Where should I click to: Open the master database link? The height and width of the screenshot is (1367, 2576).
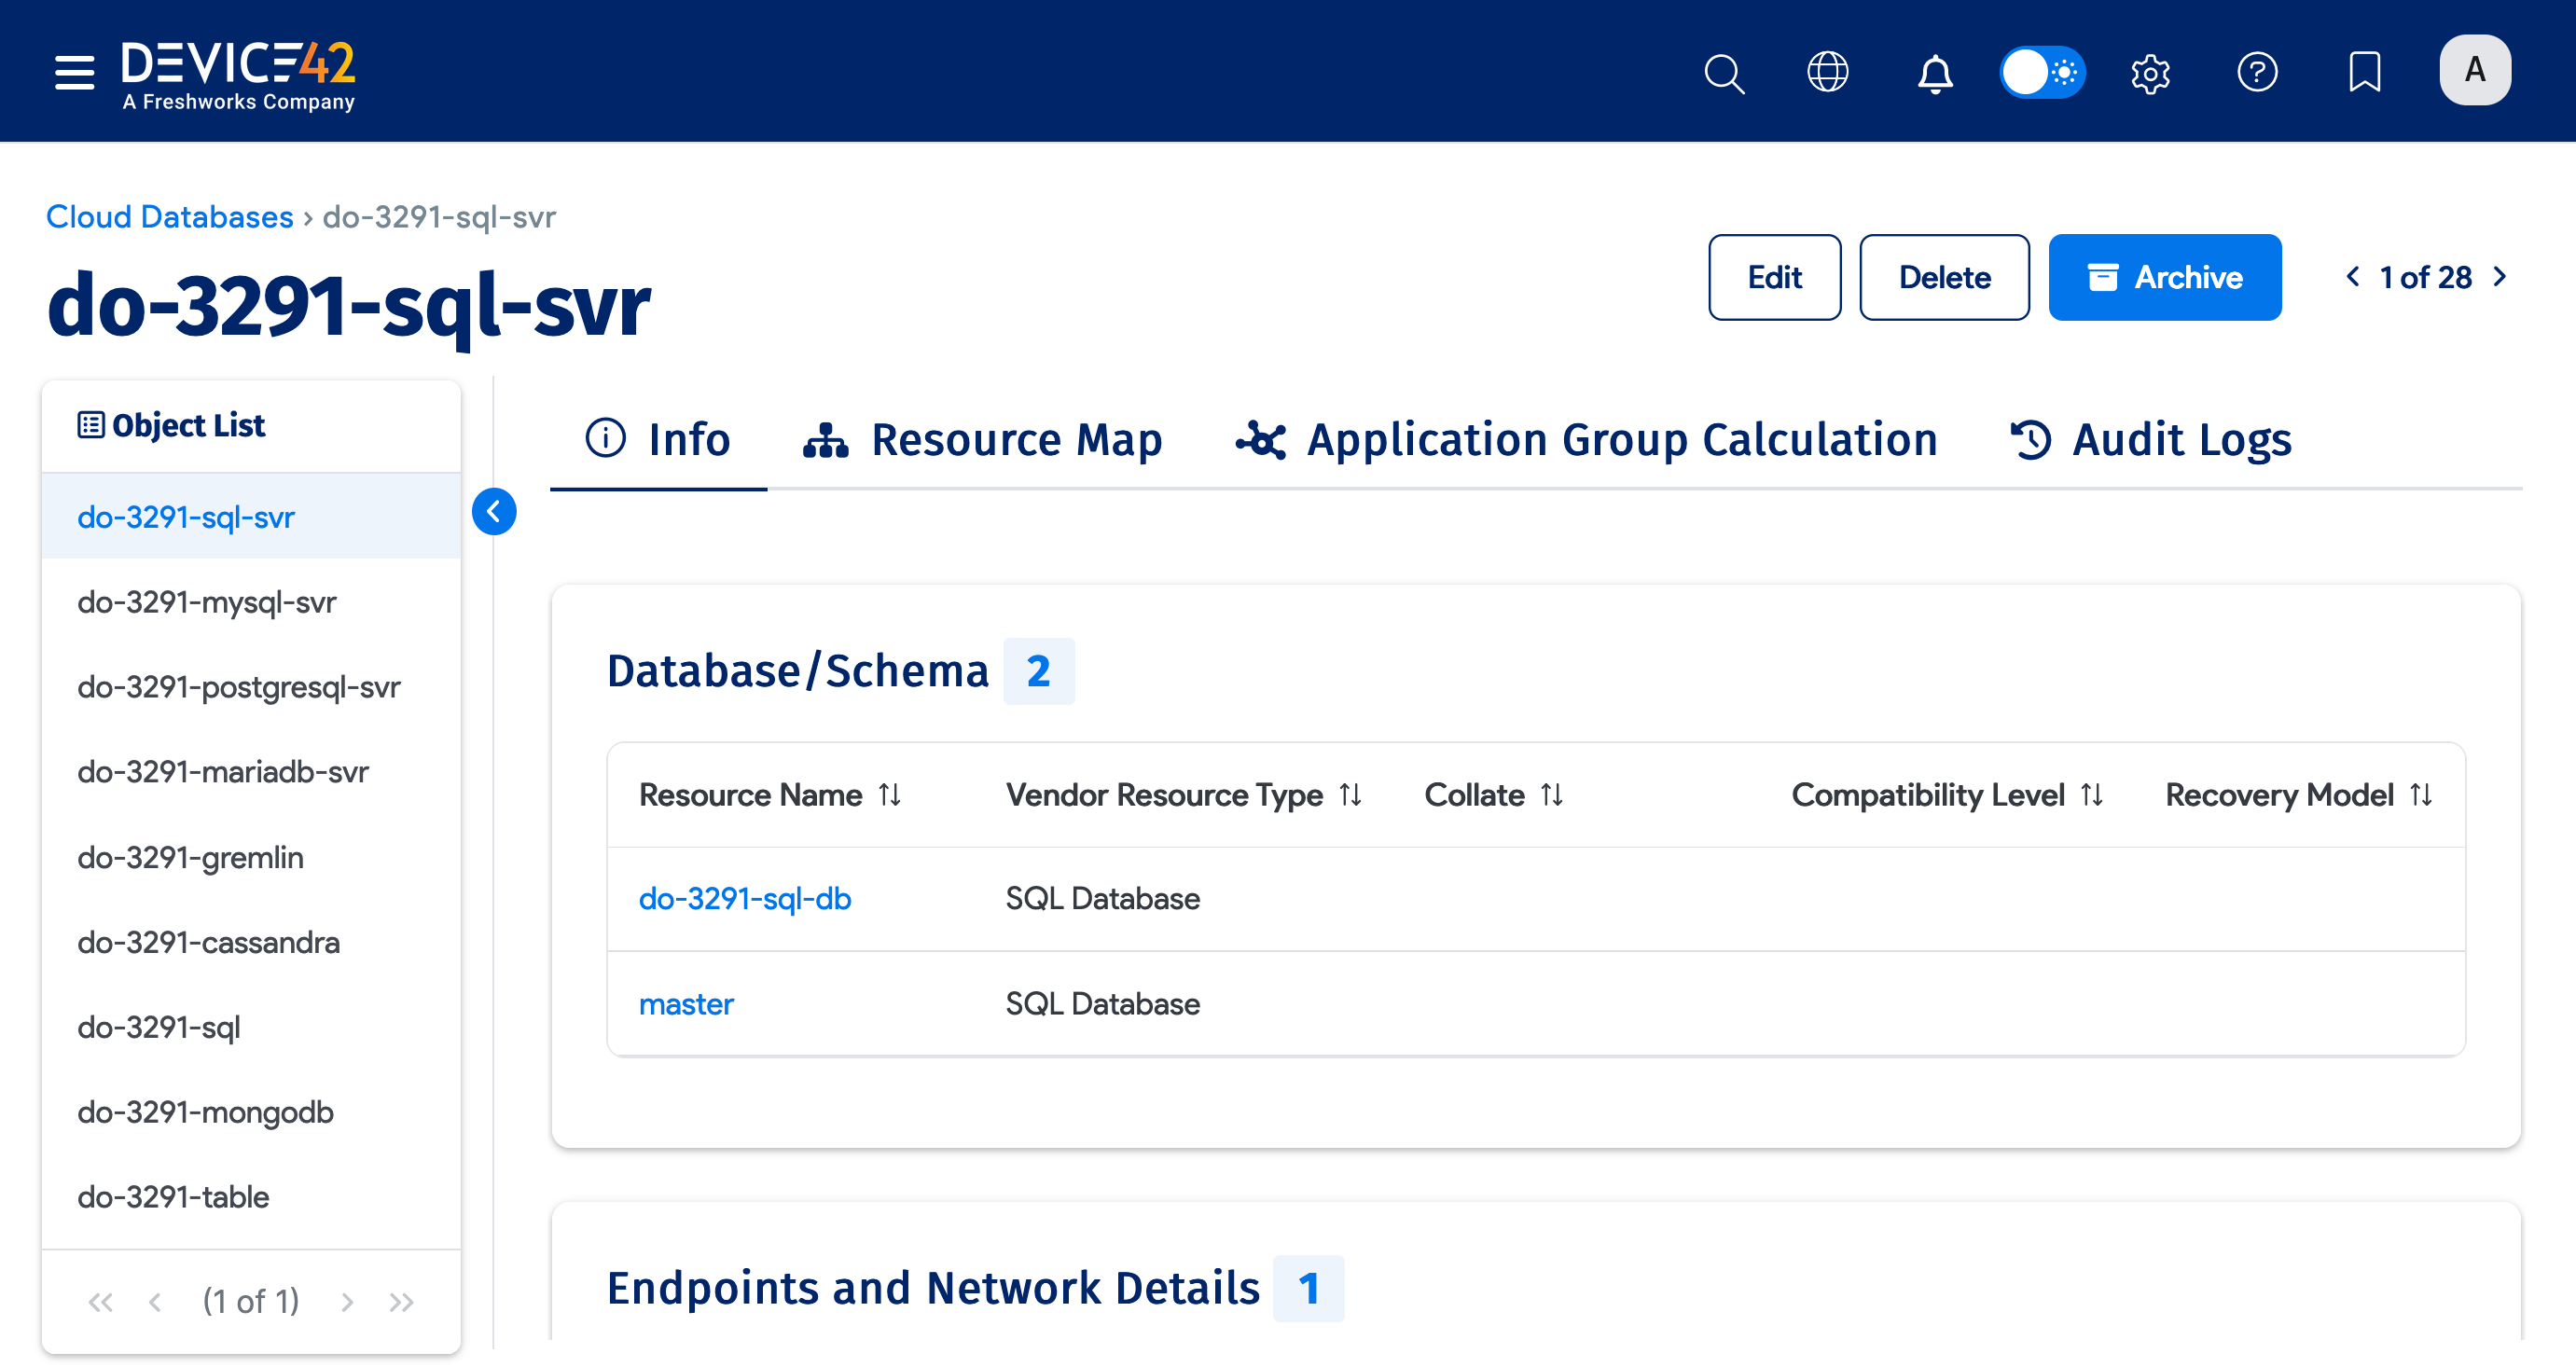pos(687,1004)
